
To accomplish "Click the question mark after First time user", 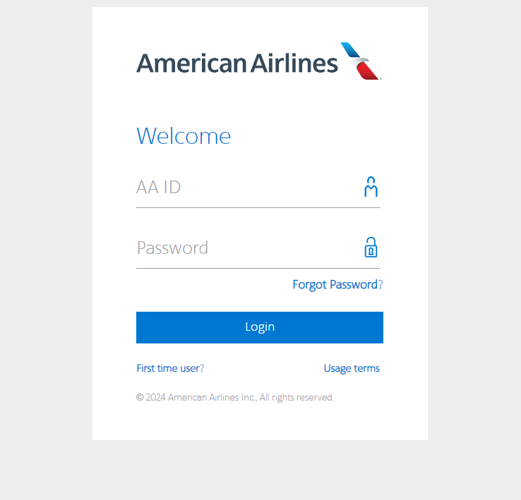I will point(202,368).
